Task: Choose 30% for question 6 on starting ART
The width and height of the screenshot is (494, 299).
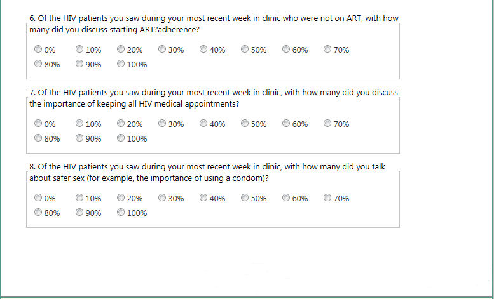Action: pos(162,50)
